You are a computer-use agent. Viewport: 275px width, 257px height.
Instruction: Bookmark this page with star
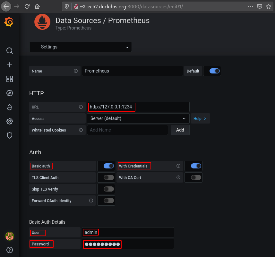[x=269, y=7]
